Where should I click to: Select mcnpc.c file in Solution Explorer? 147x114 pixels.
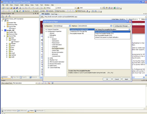click(14, 28)
